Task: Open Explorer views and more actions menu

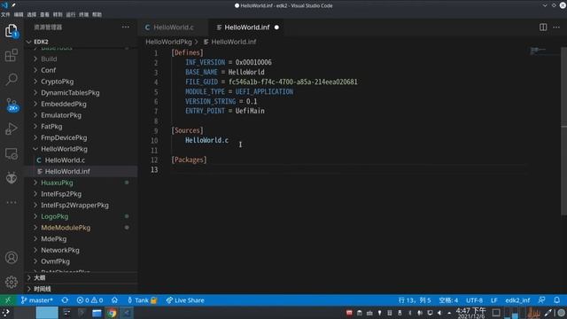Action: click(x=126, y=27)
